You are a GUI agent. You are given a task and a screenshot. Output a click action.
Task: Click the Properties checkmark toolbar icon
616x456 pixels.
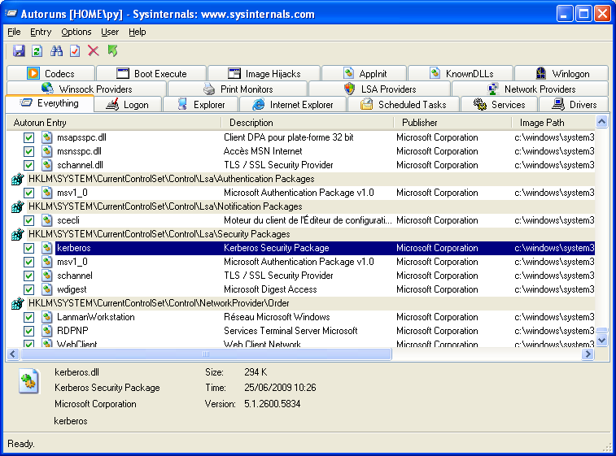(75, 50)
